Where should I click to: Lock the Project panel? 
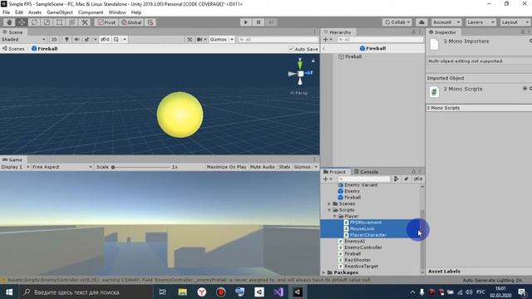pyautogui.click(x=413, y=172)
